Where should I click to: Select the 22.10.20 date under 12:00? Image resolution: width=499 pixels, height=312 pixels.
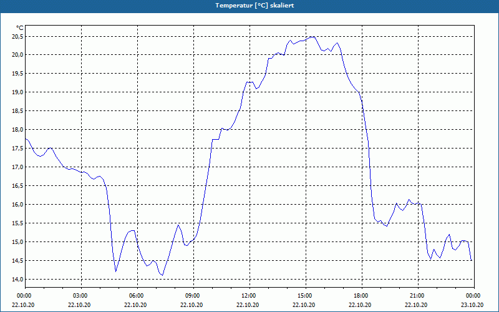point(248,305)
